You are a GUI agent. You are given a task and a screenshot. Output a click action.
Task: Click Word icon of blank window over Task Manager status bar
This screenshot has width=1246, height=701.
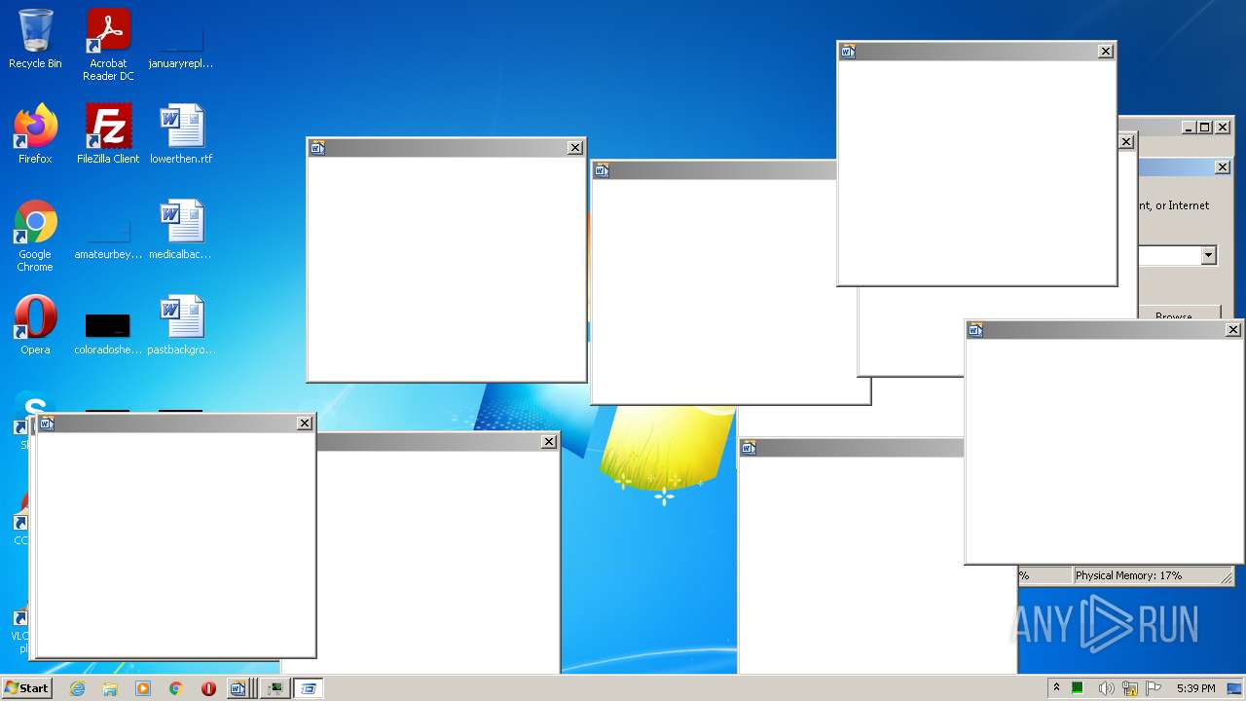[975, 330]
